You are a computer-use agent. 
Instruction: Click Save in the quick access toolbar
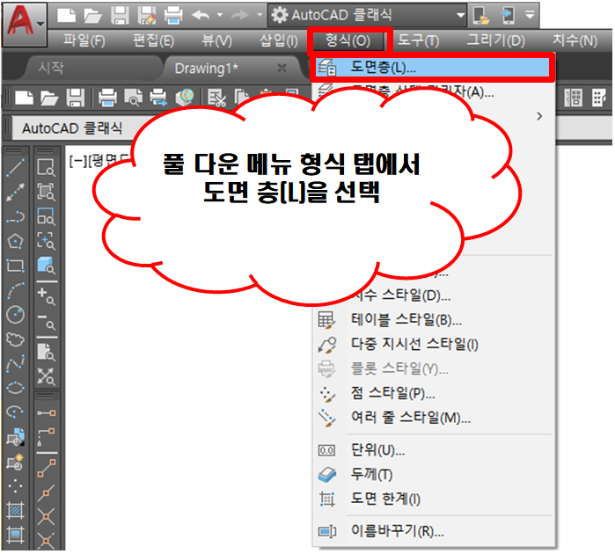(120, 16)
